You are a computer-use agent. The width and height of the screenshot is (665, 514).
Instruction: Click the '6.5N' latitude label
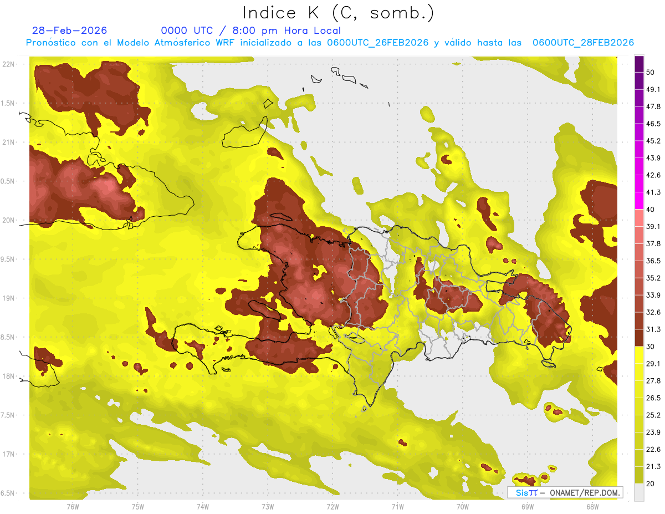8,493
